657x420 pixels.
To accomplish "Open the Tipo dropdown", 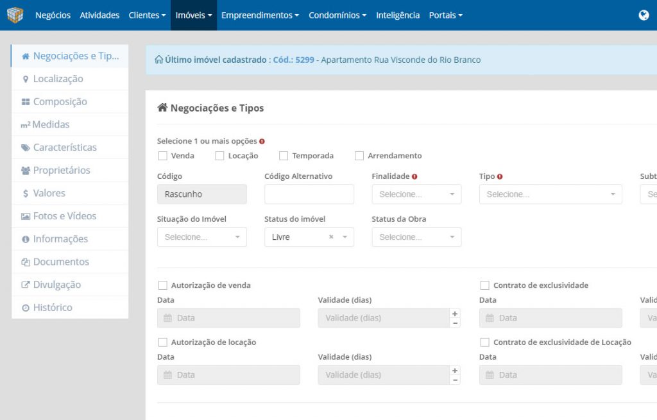I will 550,194.
